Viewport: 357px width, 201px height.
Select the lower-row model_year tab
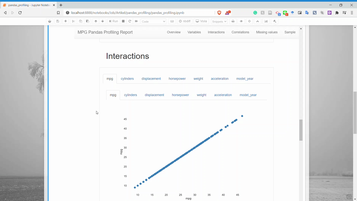point(248,95)
